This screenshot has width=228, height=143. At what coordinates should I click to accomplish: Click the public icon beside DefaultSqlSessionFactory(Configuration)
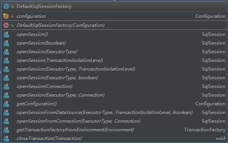(x=12, y=25)
